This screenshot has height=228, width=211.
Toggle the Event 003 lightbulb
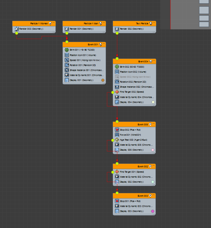pyautogui.click(x=150, y=196)
